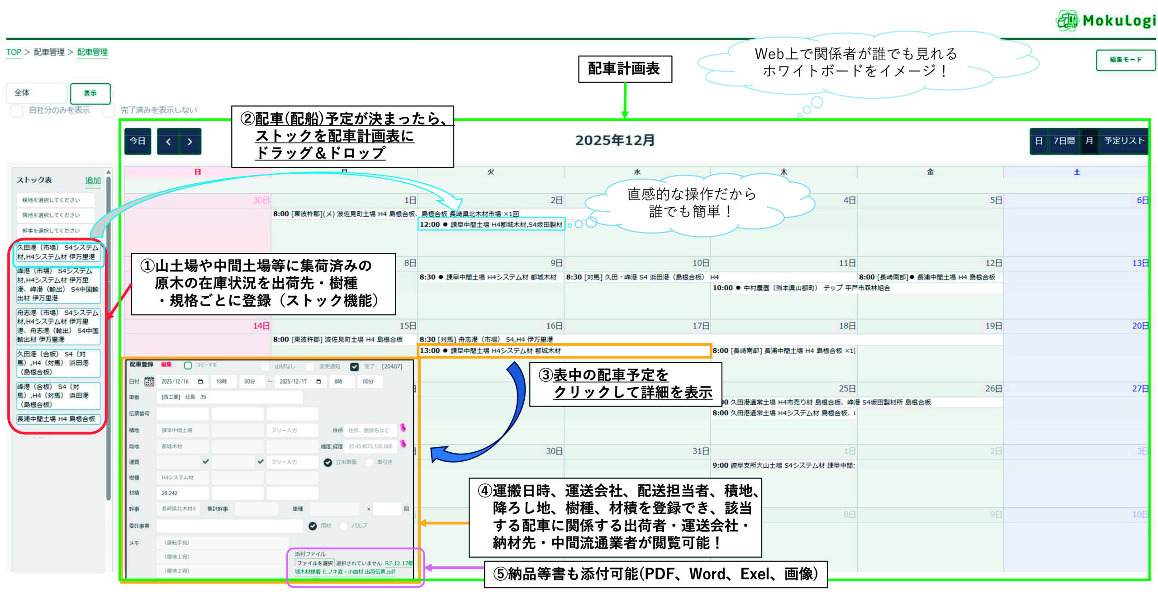Tick the コピーする checkbox
Screen dimensions: 1158x597
click(x=188, y=365)
